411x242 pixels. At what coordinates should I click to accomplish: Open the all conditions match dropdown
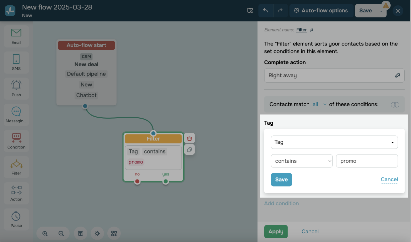pyautogui.click(x=319, y=104)
